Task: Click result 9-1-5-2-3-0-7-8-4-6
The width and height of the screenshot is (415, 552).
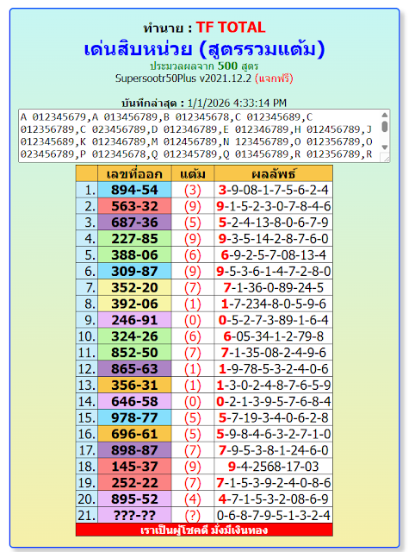Action: click(274, 206)
